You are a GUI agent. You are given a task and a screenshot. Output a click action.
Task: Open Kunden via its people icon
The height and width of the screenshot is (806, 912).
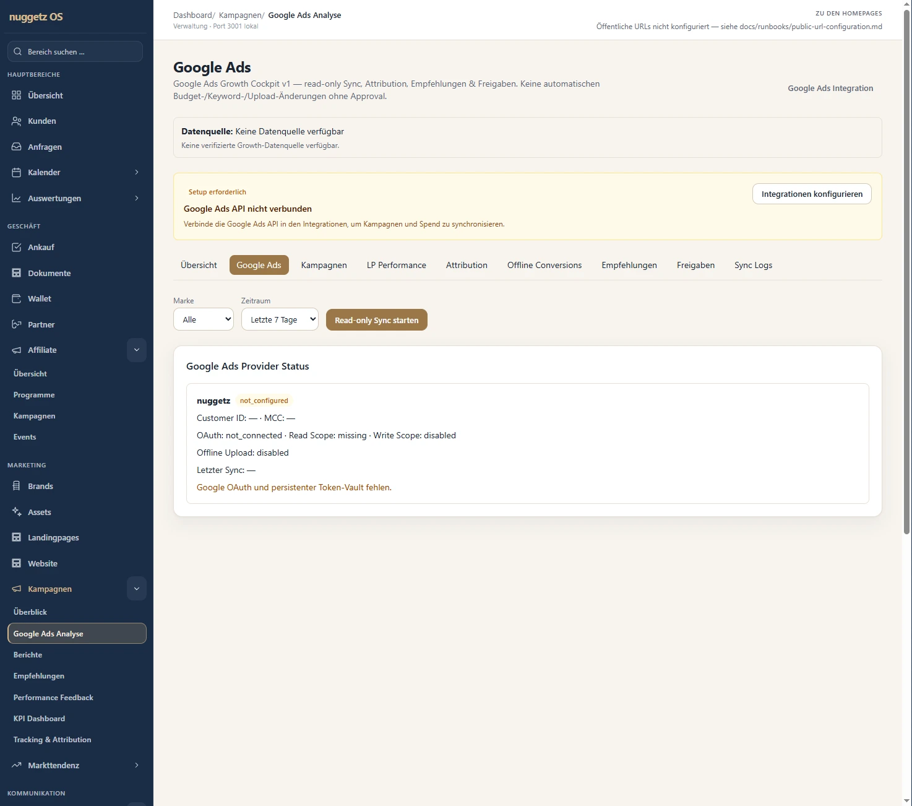pos(17,121)
